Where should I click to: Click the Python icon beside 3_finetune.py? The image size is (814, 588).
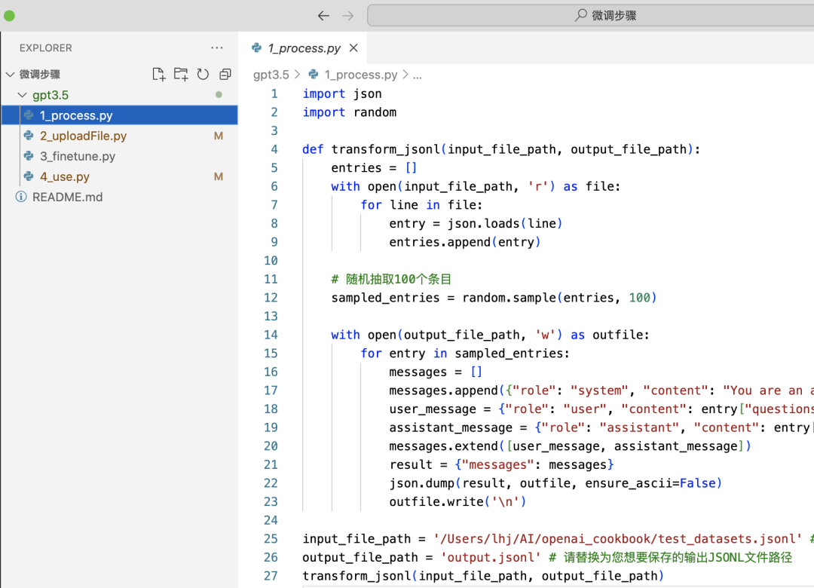click(29, 156)
